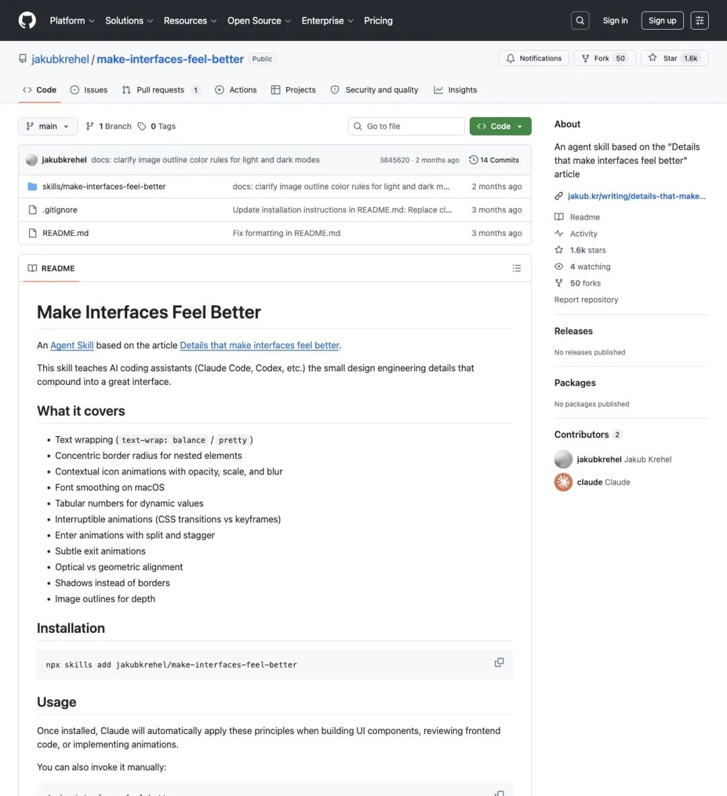The height and width of the screenshot is (796, 727).
Task: View the 4 watching link
Action: tap(582, 266)
